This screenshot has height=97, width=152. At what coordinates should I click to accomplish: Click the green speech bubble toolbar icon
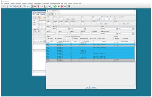(x=55, y=7)
